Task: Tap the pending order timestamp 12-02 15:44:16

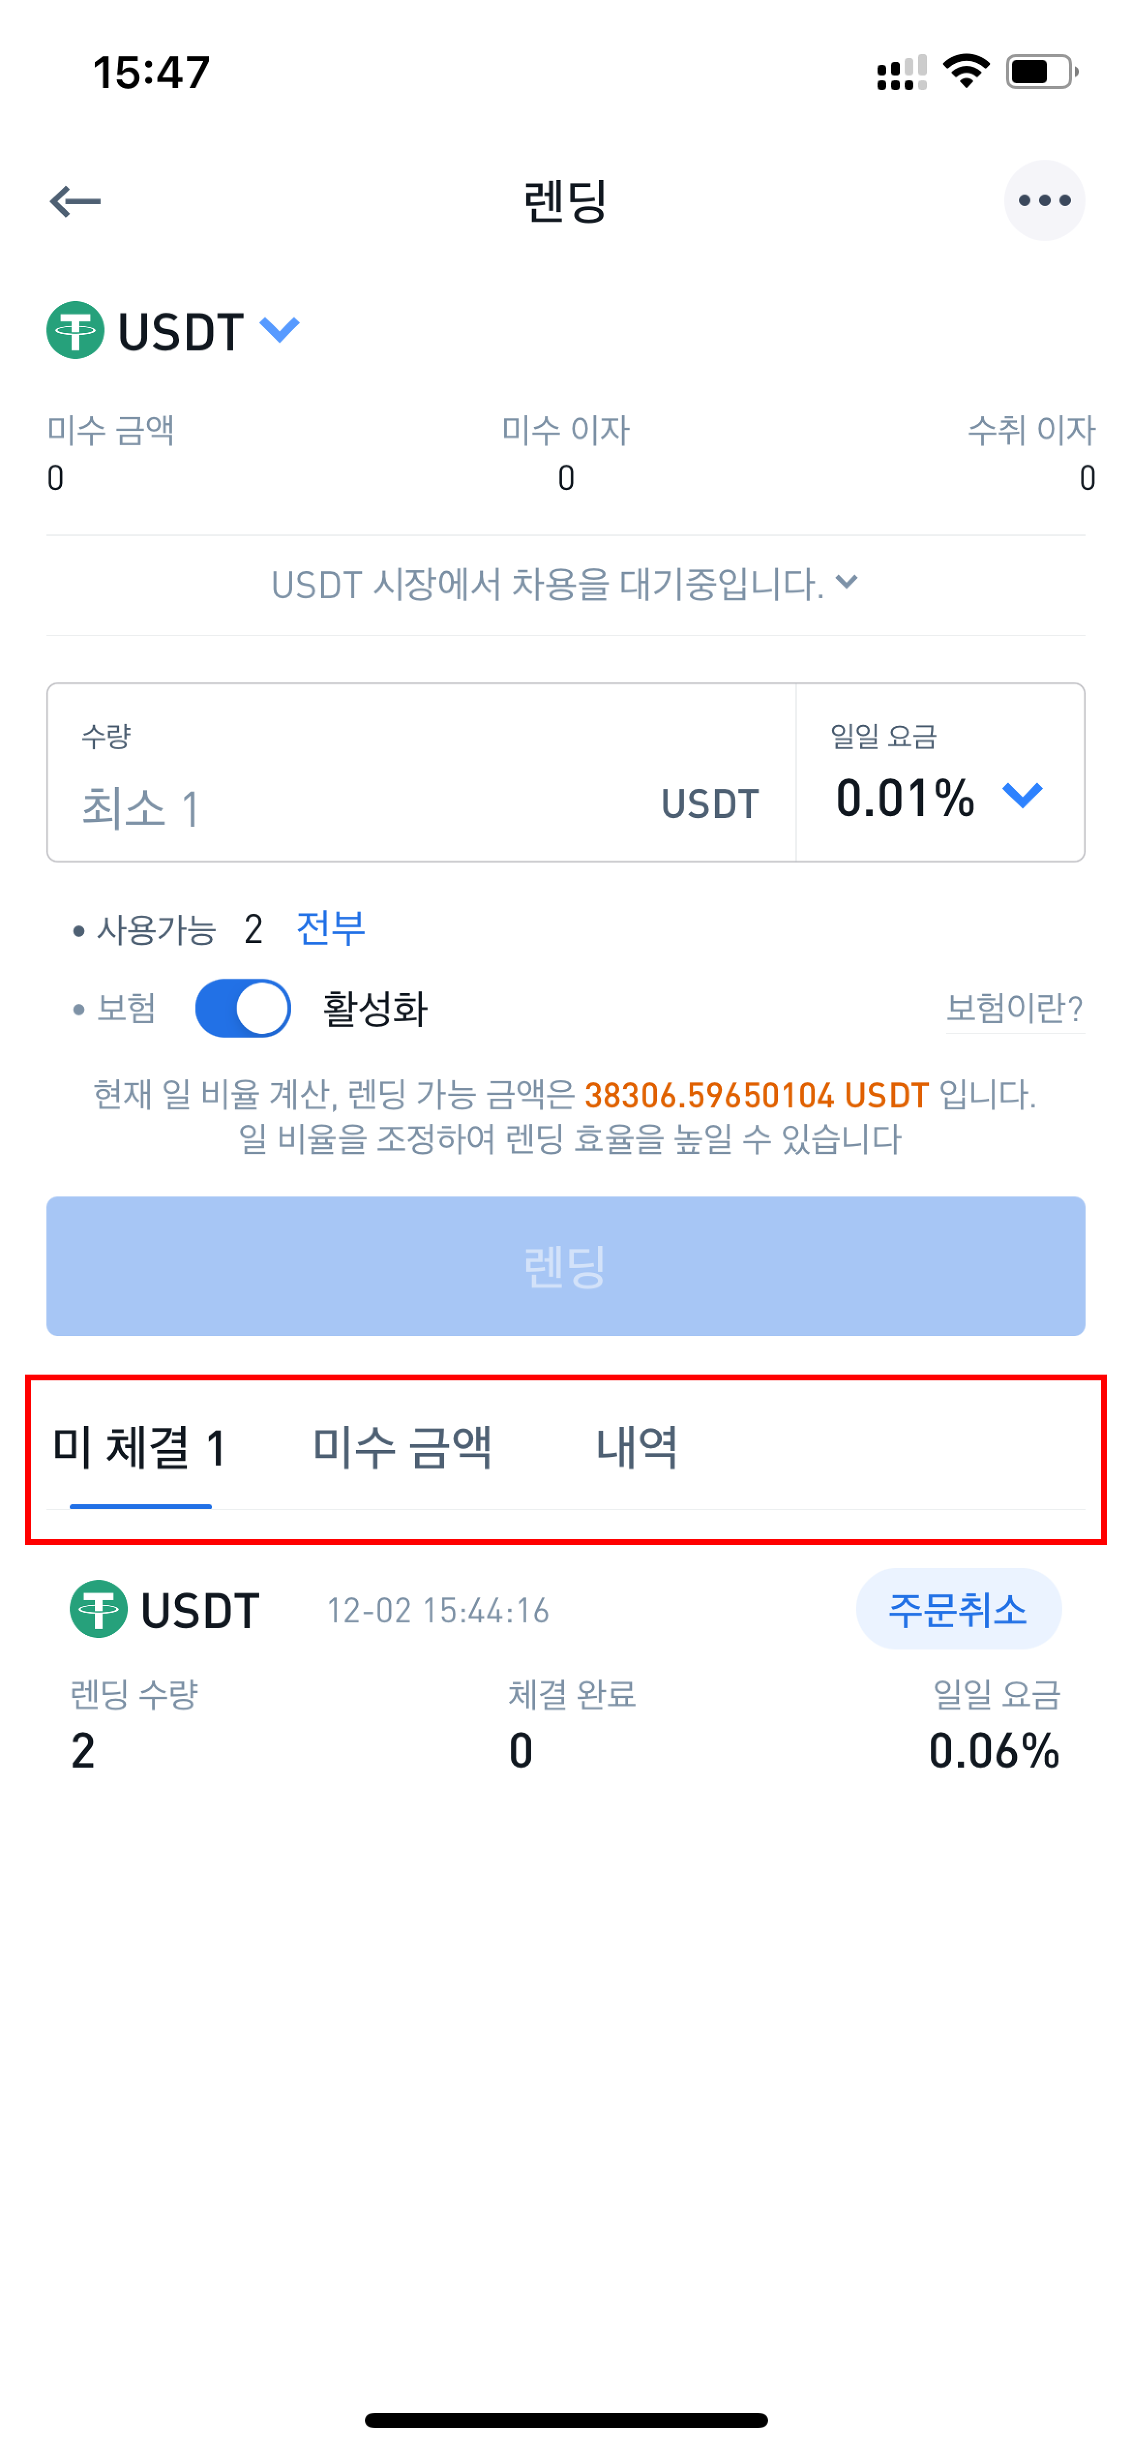Action: click(438, 1610)
